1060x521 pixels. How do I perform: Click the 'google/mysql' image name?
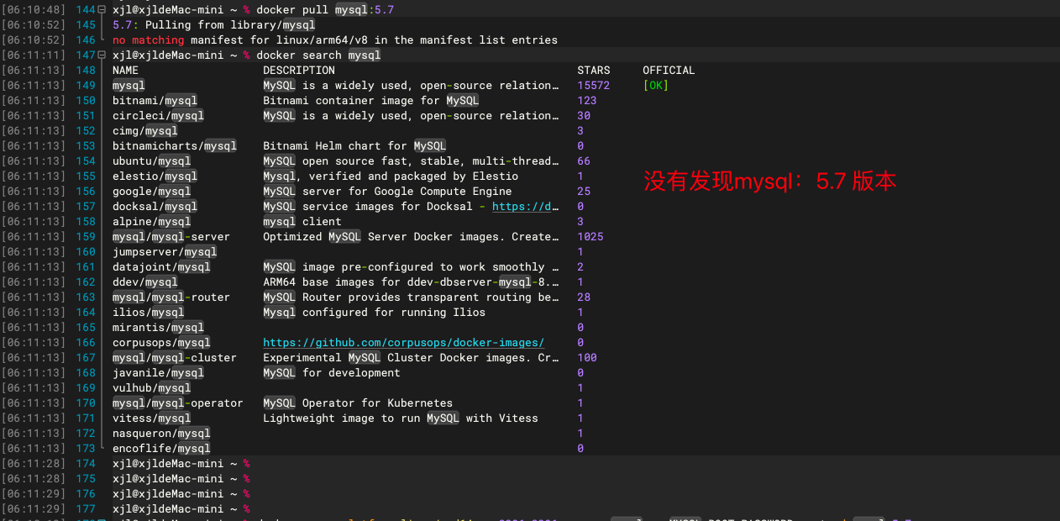coord(152,192)
